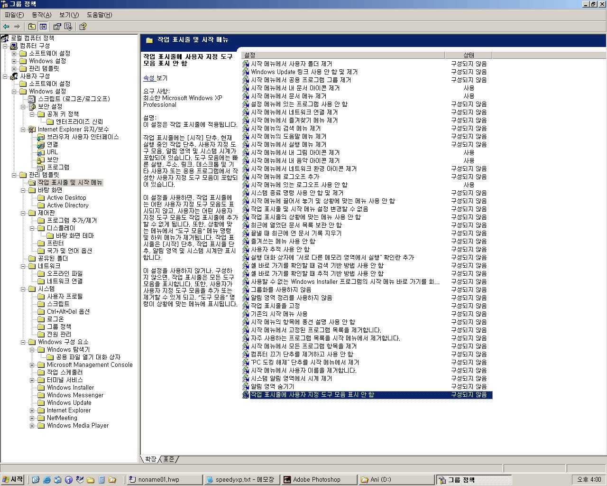
Task: Click the 스크립트 (로그온/로그오프) script icon
Action: pos(32,99)
